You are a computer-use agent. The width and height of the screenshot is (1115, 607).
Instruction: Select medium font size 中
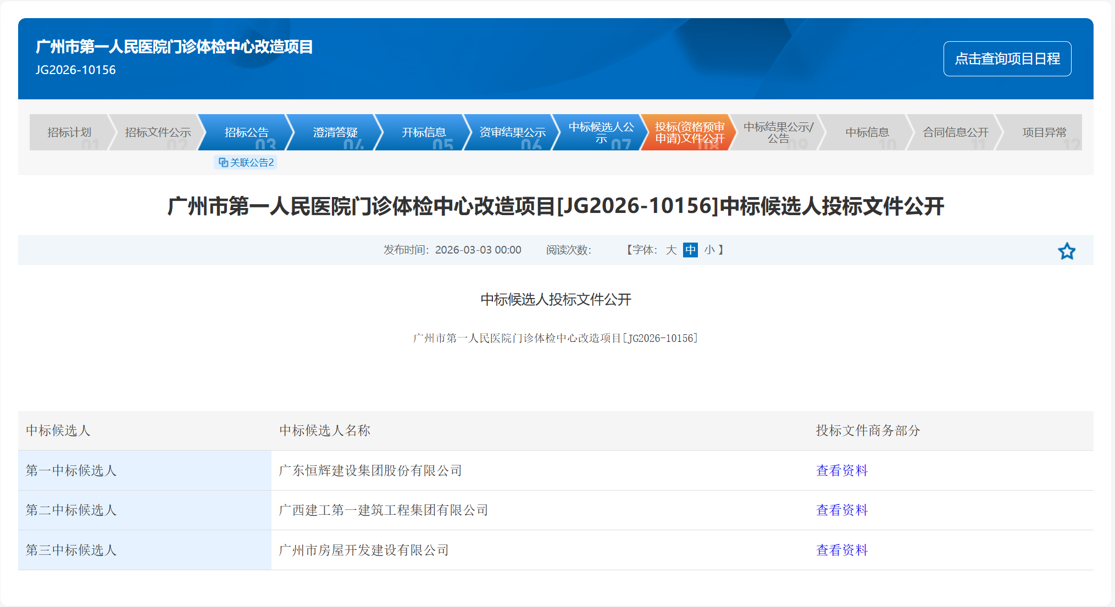click(690, 250)
